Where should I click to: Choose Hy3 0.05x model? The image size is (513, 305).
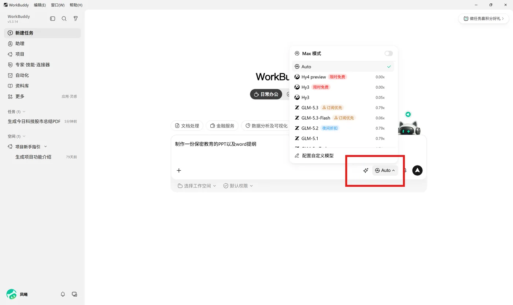[x=343, y=97]
